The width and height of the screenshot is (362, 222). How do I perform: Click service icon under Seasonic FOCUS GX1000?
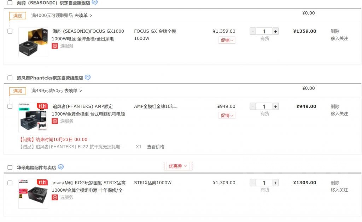point(55,46)
